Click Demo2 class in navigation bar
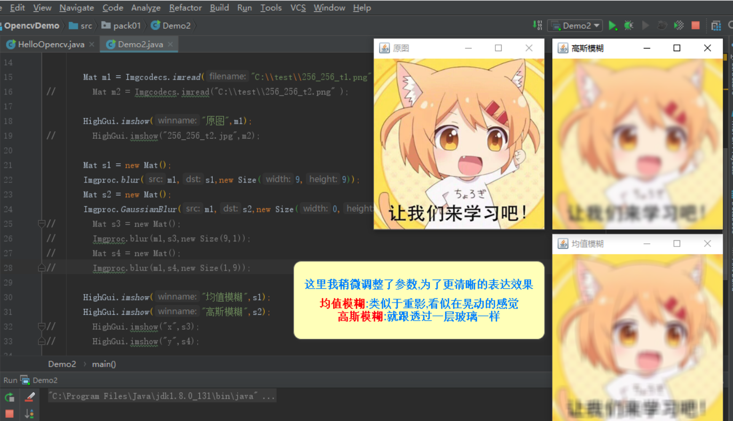733x421 pixels. coord(171,25)
